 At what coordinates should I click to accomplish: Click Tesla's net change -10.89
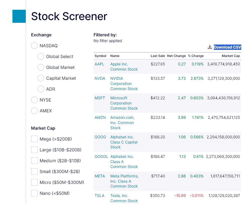click(x=180, y=196)
